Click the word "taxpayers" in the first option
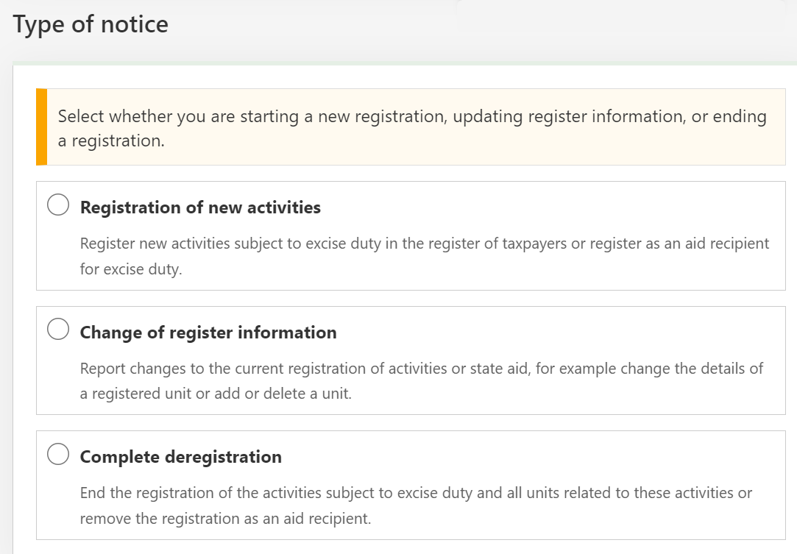The image size is (797, 554). pyautogui.click(x=534, y=244)
